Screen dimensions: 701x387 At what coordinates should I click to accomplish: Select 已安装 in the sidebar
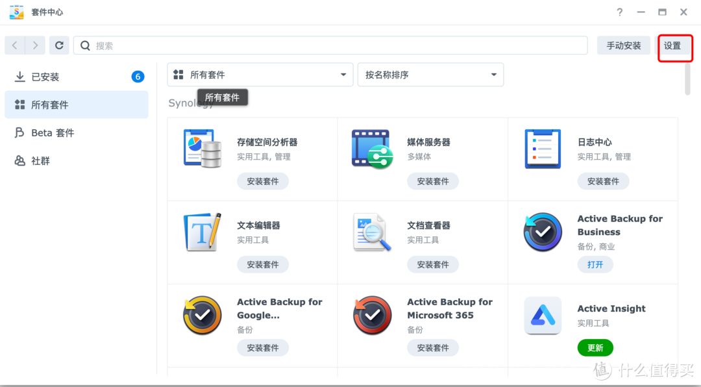point(77,77)
